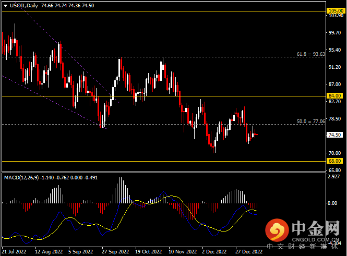Click the 74.50 current price label
The width and height of the screenshot is (347, 256).
[x=334, y=135]
